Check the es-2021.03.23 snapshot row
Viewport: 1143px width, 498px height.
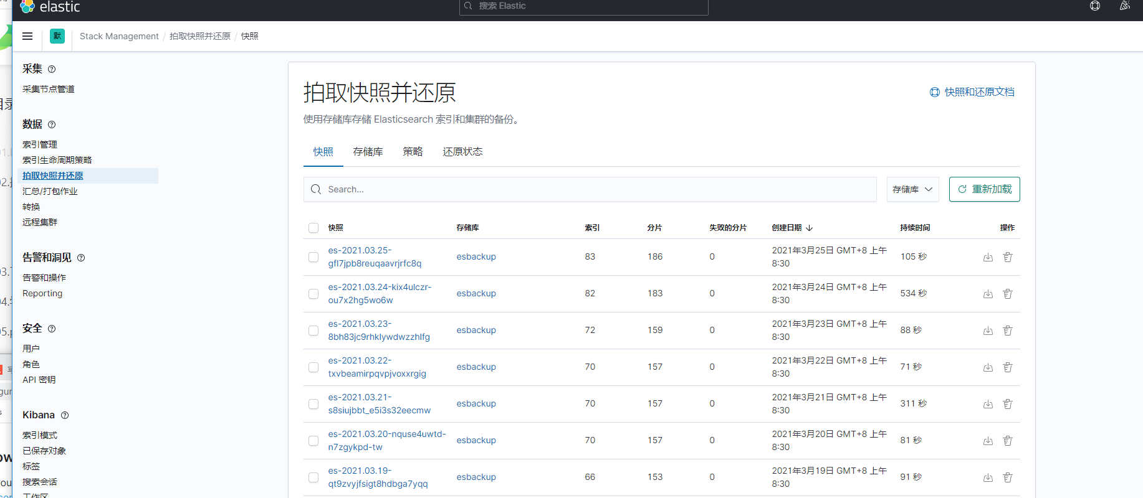313,331
